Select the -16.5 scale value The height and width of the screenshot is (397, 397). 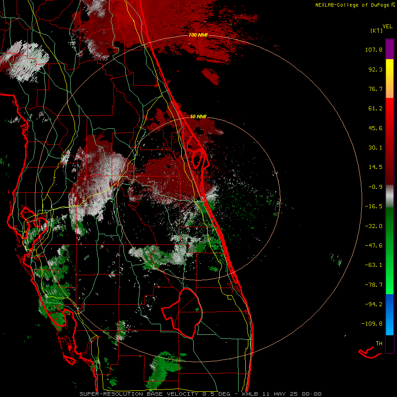pos(374,206)
